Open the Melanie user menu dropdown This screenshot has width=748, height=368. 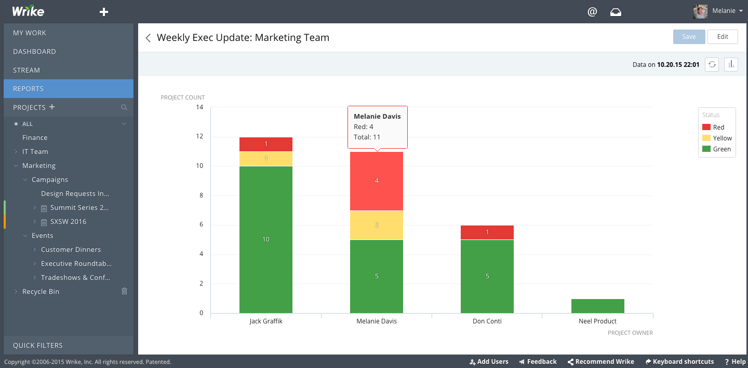click(727, 11)
